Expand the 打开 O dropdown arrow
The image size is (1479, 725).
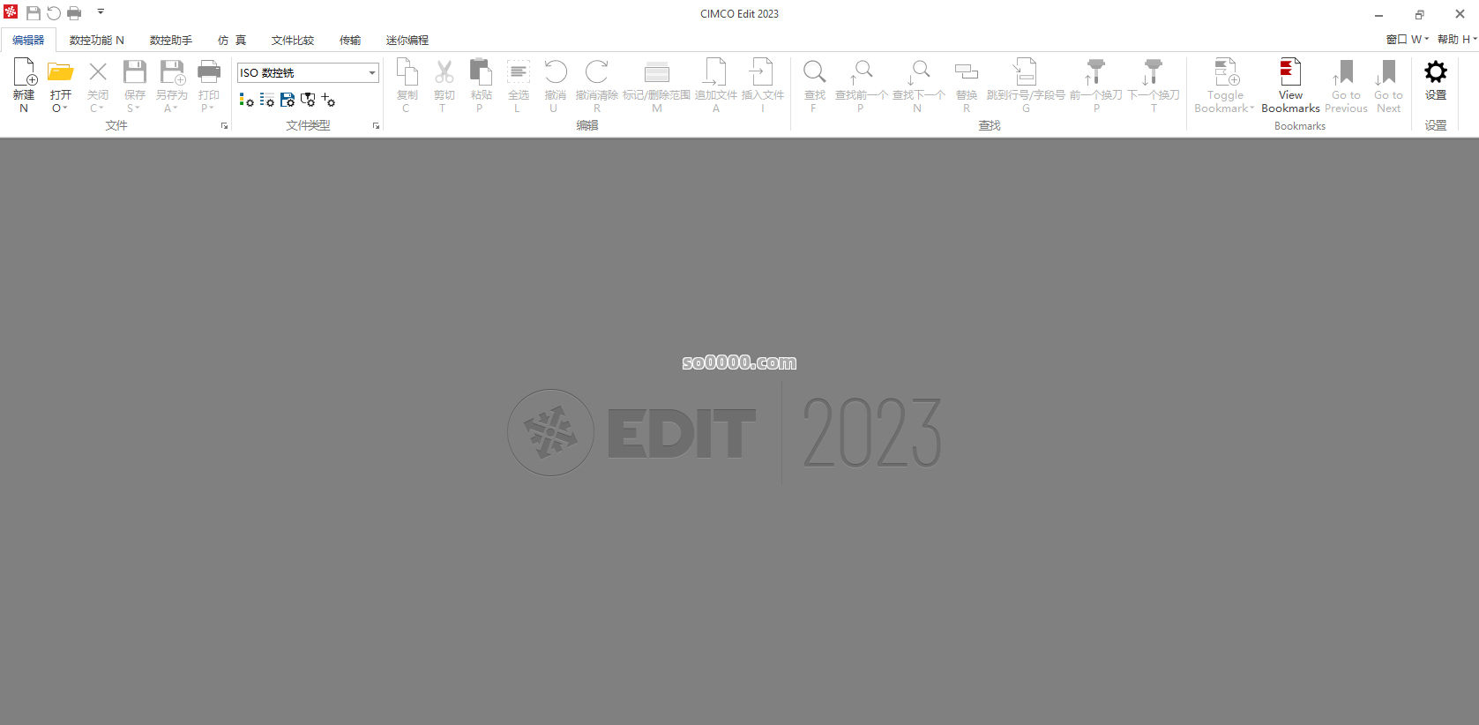[x=65, y=108]
